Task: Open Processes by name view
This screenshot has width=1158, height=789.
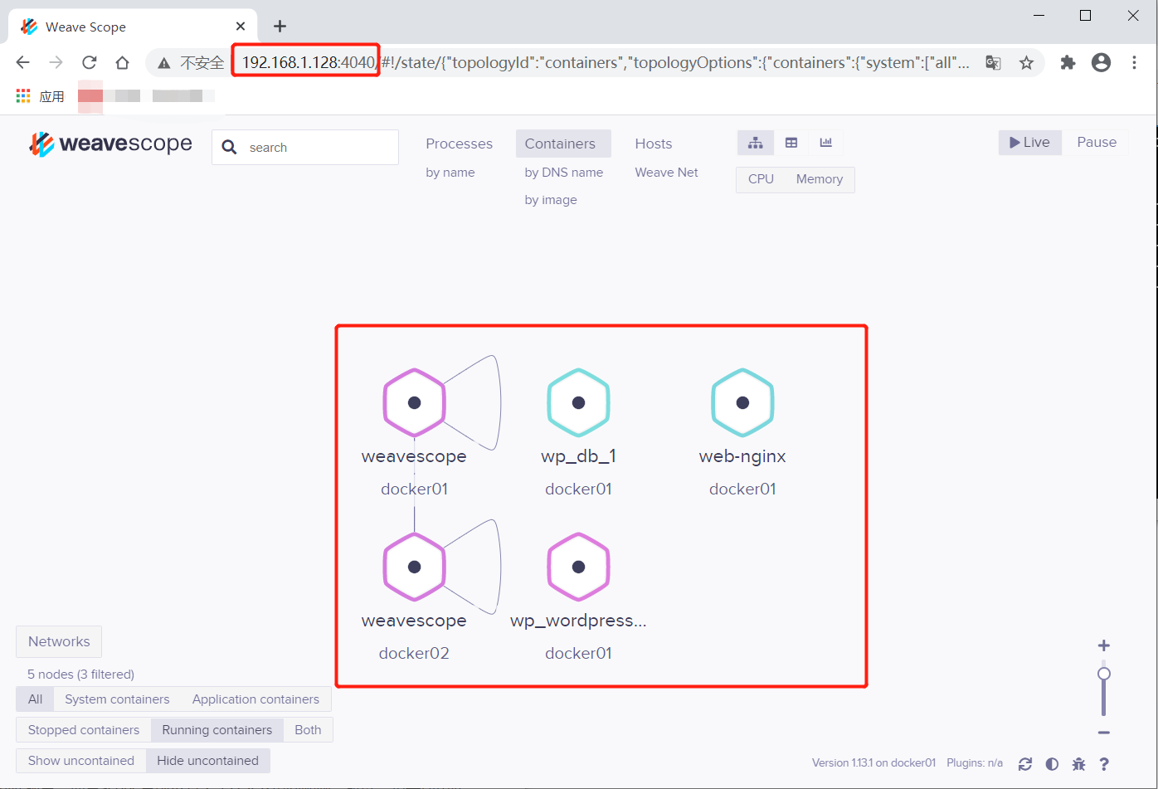Action: (x=450, y=173)
